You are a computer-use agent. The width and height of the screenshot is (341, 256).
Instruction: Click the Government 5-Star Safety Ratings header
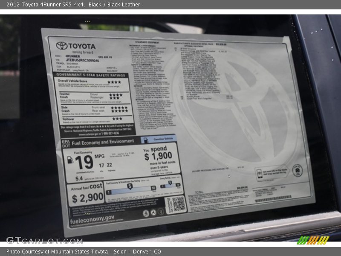pos(91,75)
